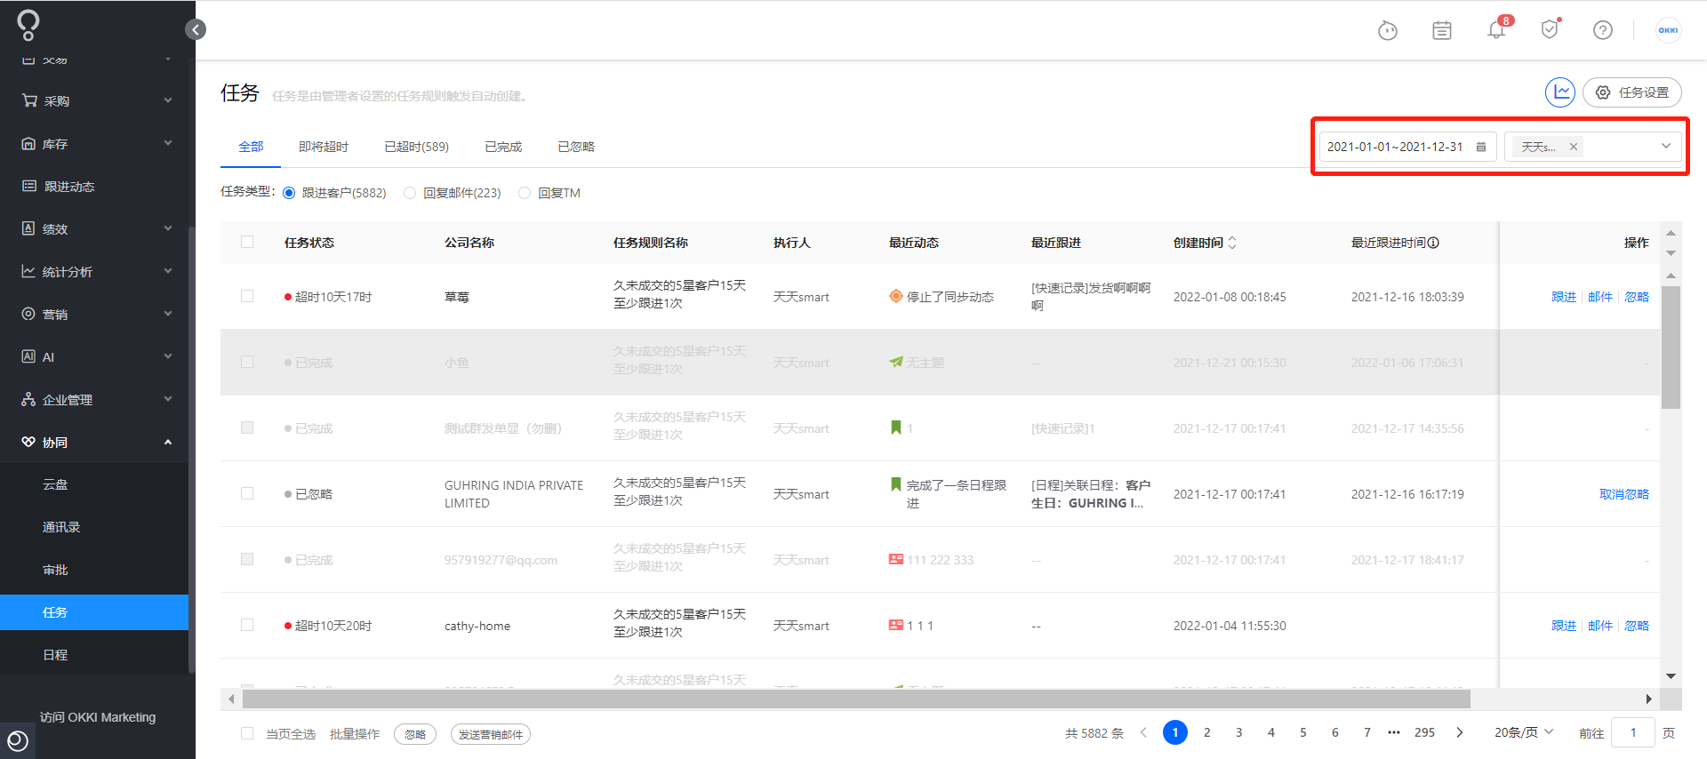
Task: Open notifications bell with 8 badge
Action: click(x=1497, y=28)
